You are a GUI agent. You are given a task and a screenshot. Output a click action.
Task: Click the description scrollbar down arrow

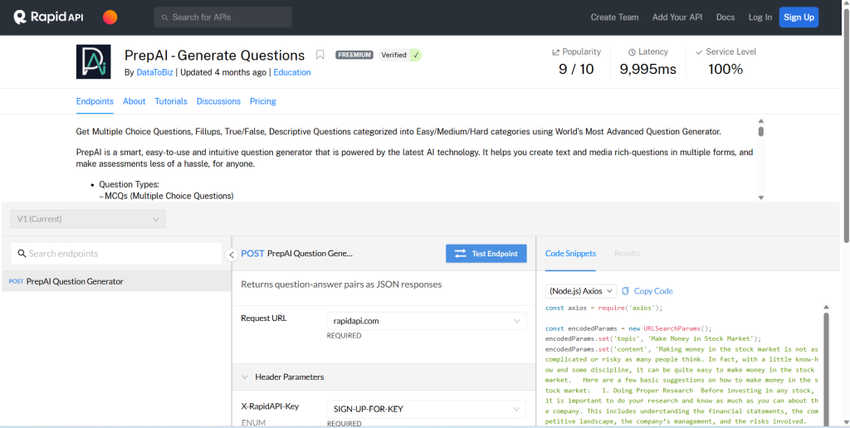click(761, 197)
